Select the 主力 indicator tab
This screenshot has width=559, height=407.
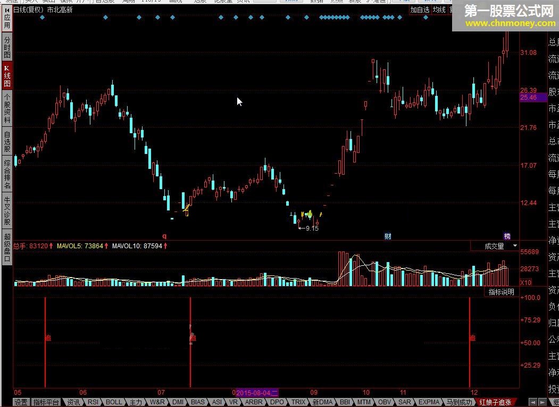coord(136,402)
